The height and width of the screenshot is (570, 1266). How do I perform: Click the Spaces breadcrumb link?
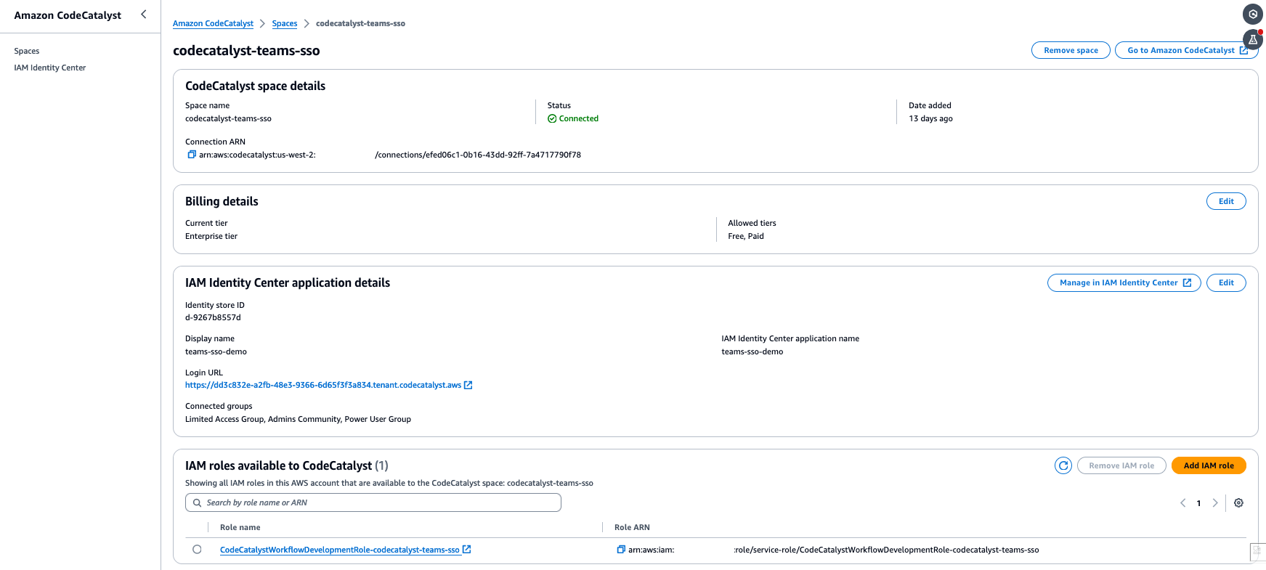pos(285,23)
